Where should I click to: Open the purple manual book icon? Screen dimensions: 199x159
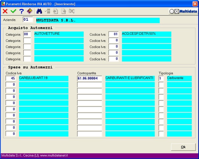(x=30, y=11)
